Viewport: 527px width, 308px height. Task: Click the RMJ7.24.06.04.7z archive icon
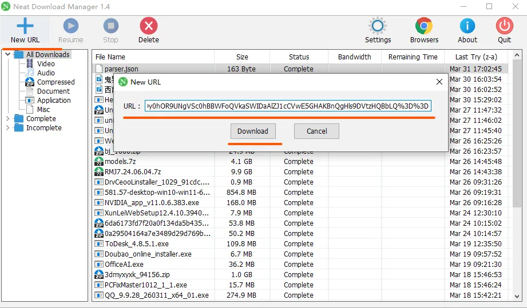pos(99,172)
